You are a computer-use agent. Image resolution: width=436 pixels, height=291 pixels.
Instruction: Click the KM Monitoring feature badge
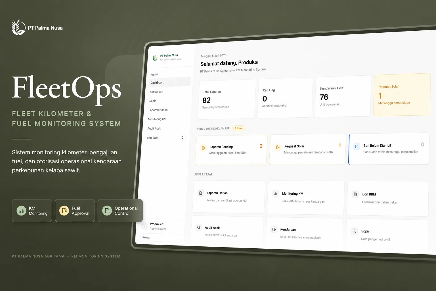32,211
